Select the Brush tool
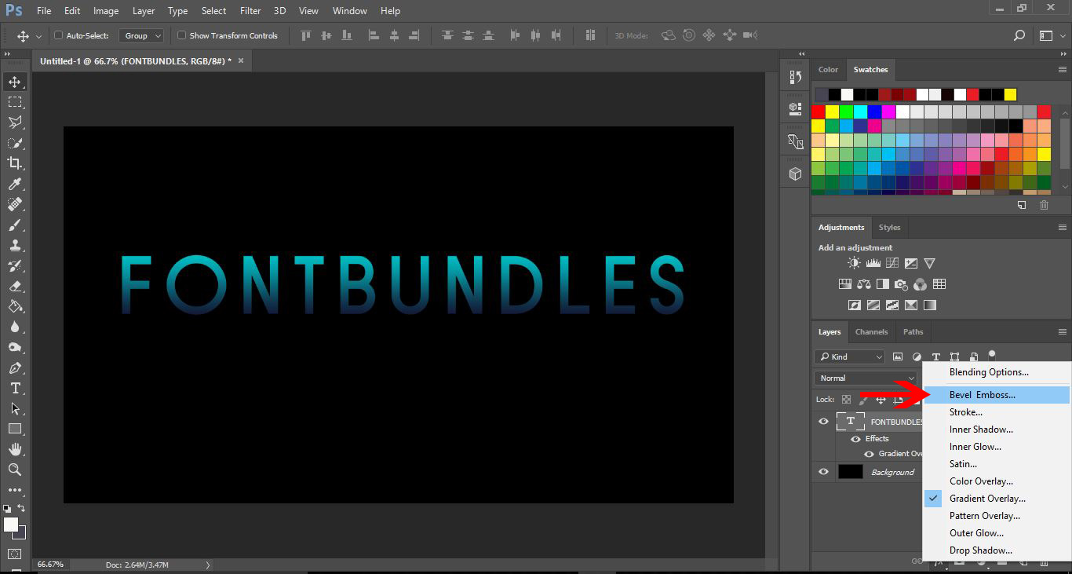The image size is (1072, 574). pyautogui.click(x=14, y=225)
